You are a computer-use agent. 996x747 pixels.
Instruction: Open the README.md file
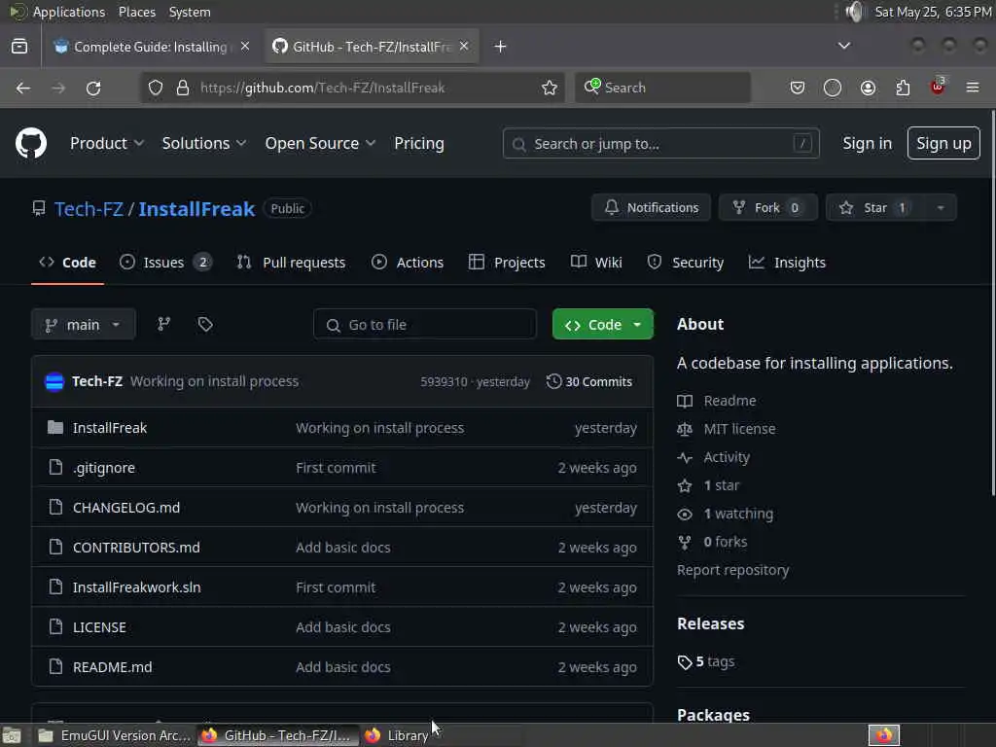point(113,667)
